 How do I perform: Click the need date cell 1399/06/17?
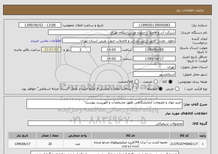point(22,144)
